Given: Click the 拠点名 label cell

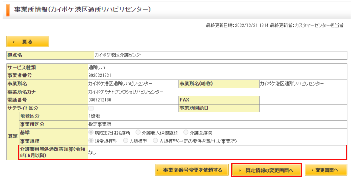Looking at the screenshot, I should point(50,55).
